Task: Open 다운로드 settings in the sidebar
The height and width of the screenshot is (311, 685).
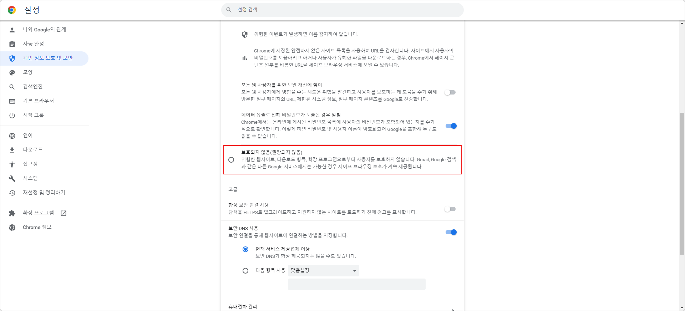Action: click(45, 150)
